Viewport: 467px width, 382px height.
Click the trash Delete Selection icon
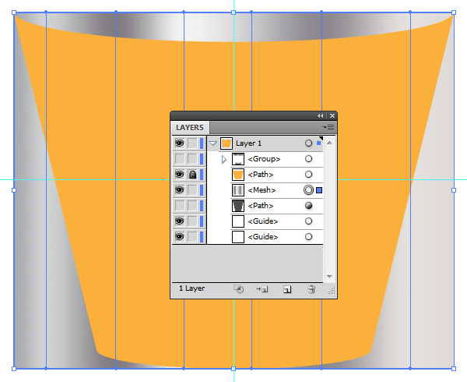point(311,289)
